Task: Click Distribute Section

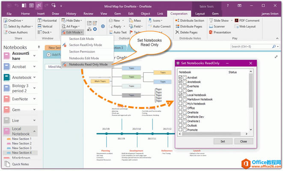Action: 190,21
